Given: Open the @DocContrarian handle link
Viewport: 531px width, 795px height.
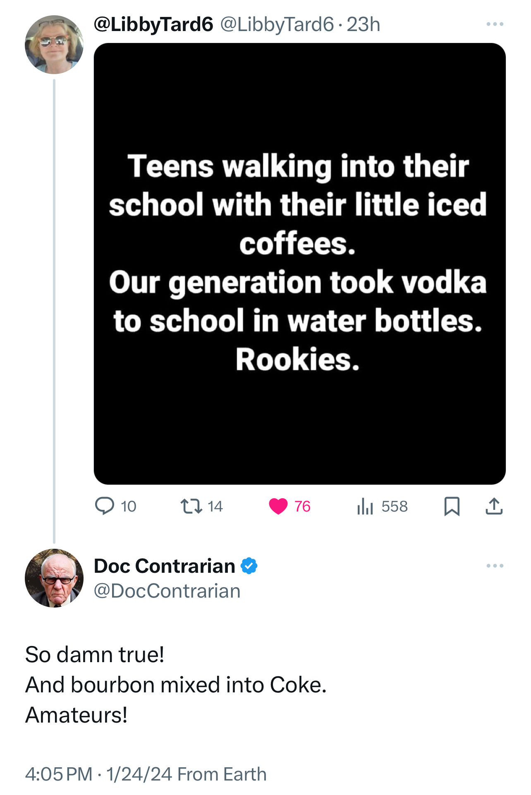Looking at the screenshot, I should point(167,591).
